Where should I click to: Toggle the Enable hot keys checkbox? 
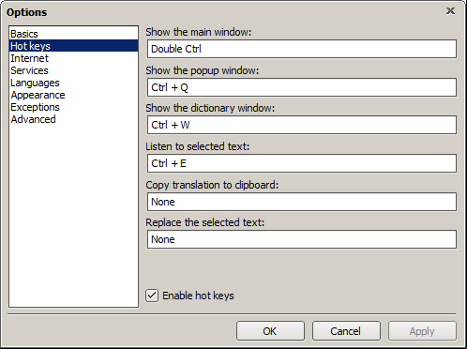(x=152, y=296)
